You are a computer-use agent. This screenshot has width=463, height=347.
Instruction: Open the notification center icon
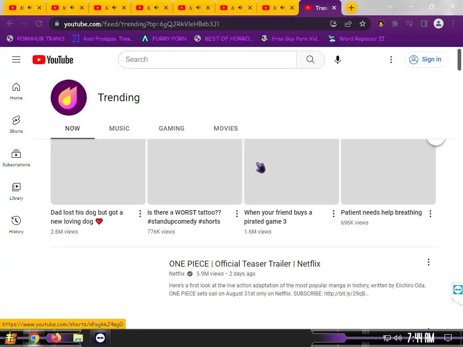click(x=448, y=338)
